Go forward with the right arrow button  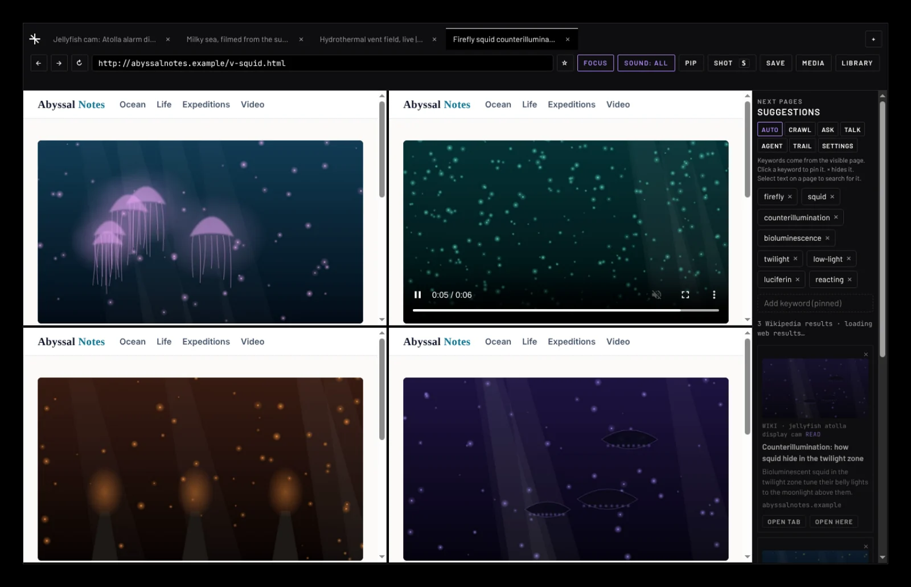tap(59, 63)
